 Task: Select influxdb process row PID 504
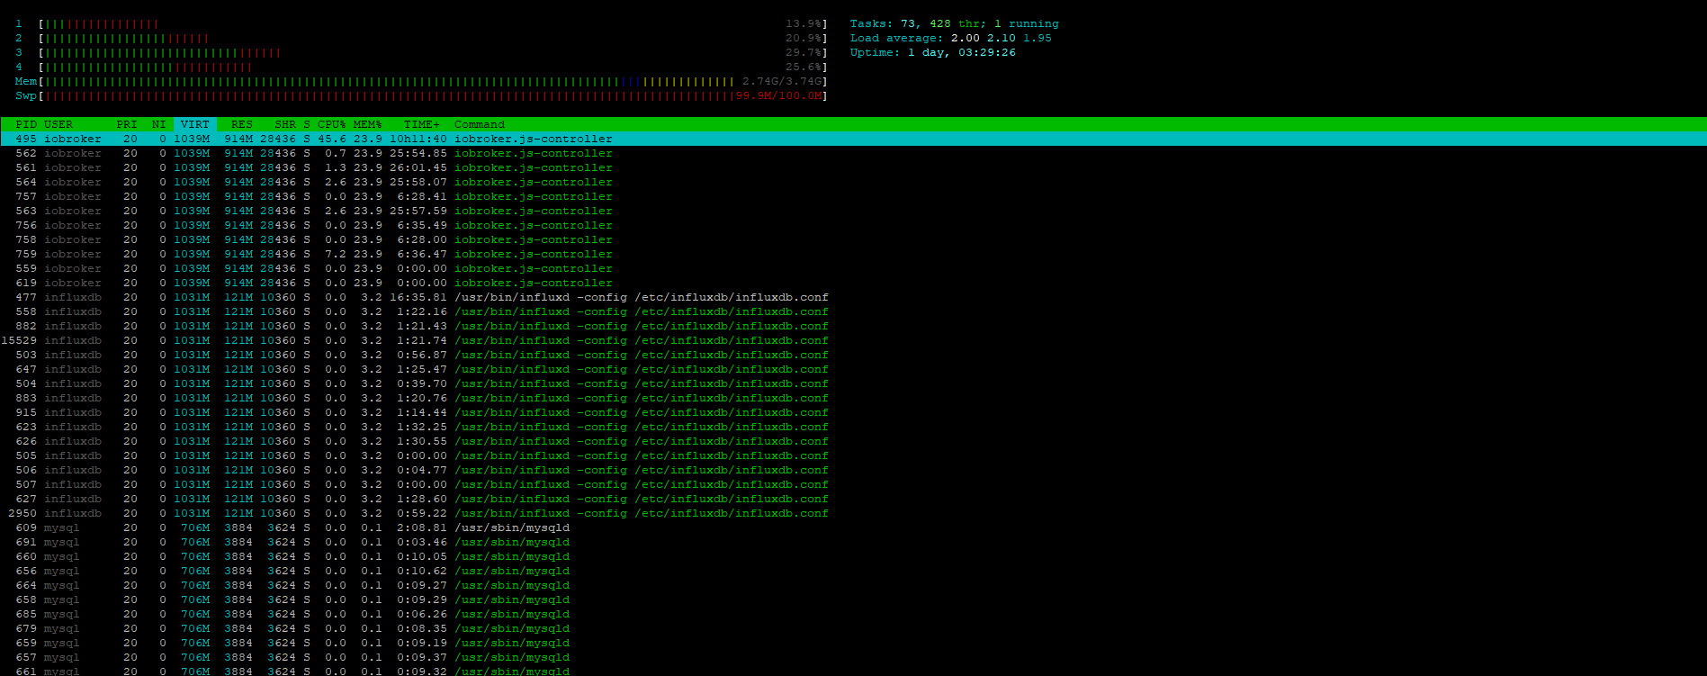pyautogui.click(x=853, y=383)
